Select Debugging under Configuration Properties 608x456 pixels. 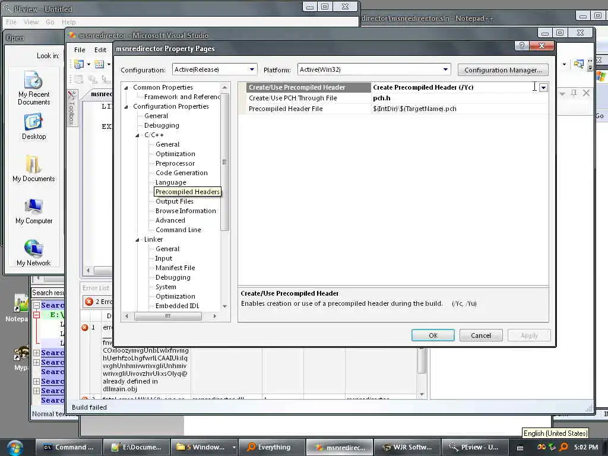click(x=161, y=125)
